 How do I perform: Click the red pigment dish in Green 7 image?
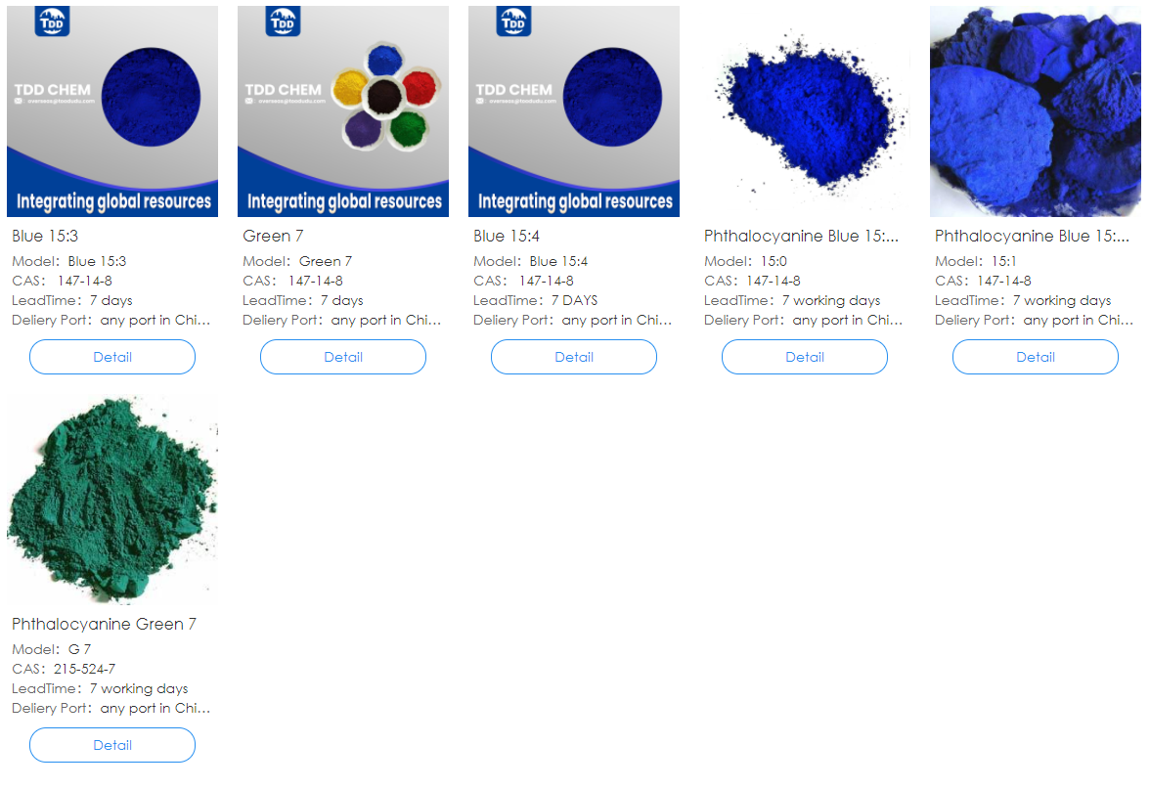(420, 88)
